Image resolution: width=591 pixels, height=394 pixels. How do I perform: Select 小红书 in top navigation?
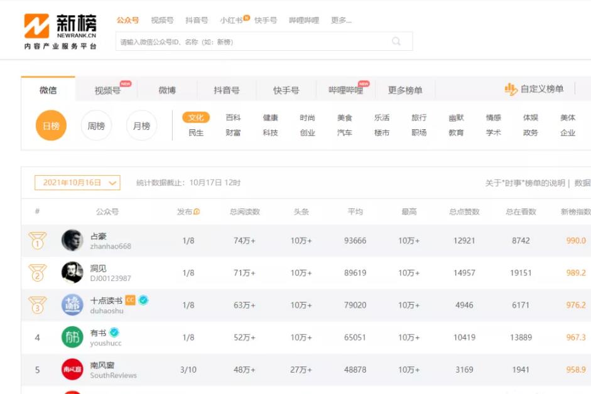coord(231,20)
